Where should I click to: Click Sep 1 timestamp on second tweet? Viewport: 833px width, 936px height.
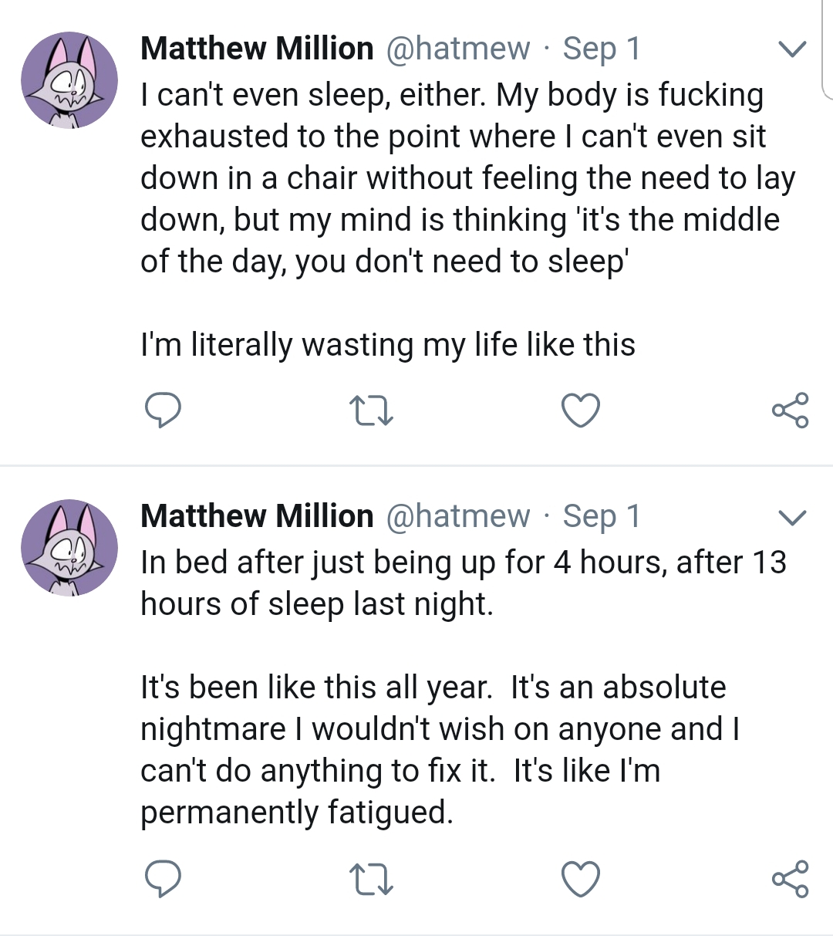[x=602, y=516]
